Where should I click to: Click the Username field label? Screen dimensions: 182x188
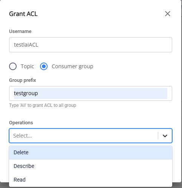click(x=20, y=31)
